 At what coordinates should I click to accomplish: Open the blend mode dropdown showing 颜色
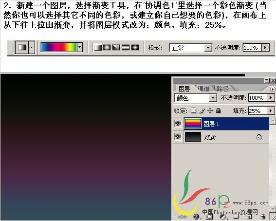tap(195, 98)
